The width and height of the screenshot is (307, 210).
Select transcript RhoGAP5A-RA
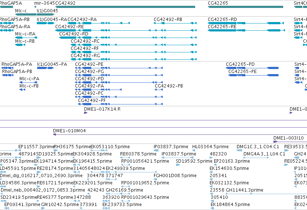pyautogui.click(x=6, y=30)
